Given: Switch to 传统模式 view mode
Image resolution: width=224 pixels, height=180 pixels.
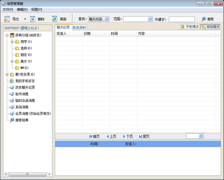Looking at the screenshot, I should [210, 27].
